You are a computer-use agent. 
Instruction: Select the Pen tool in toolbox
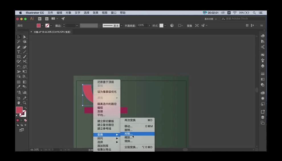(x=19, y=47)
